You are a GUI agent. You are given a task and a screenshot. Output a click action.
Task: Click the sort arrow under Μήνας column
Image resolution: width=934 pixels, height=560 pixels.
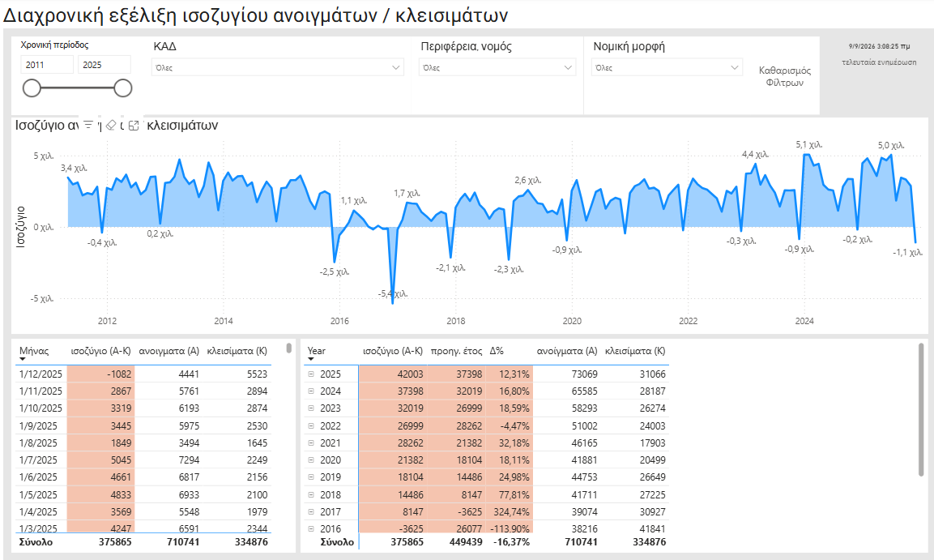tap(23, 359)
